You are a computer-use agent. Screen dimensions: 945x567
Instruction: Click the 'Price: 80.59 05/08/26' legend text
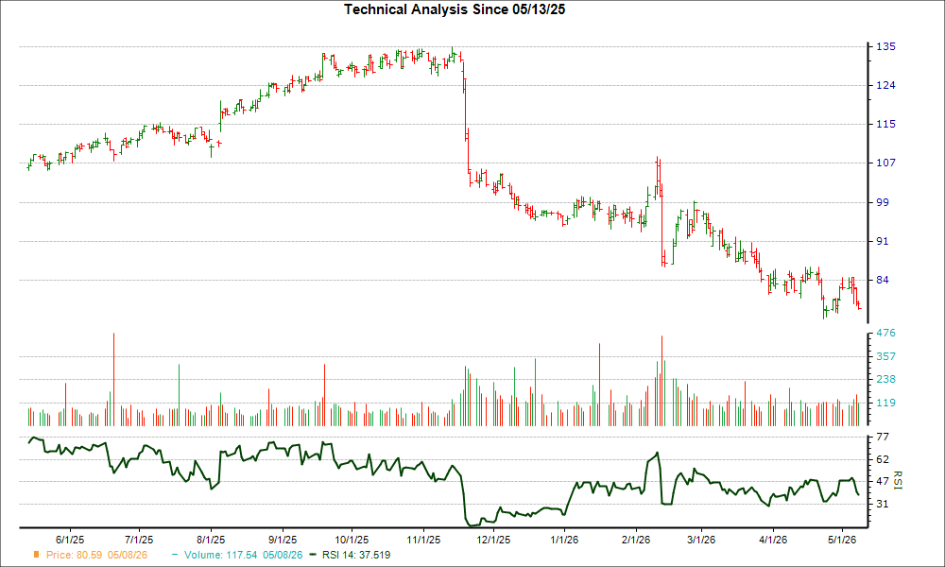pyautogui.click(x=96, y=555)
